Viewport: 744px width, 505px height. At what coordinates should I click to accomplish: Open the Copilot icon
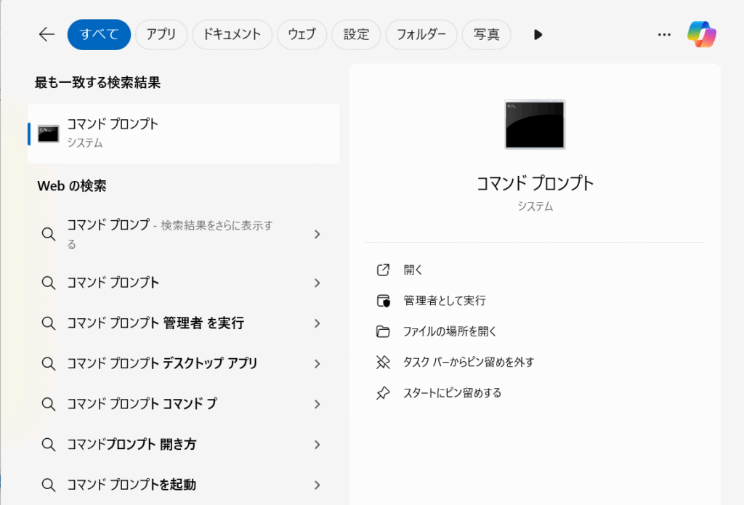pyautogui.click(x=702, y=34)
